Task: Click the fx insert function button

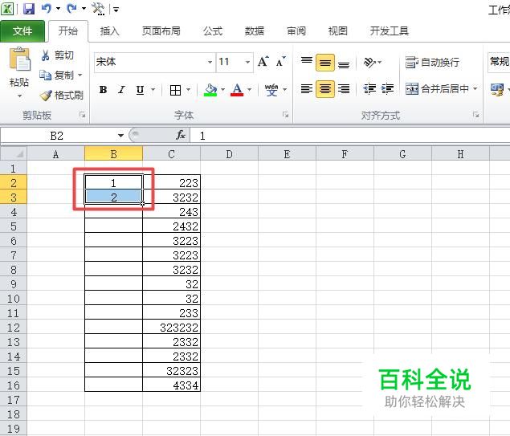Action: click(181, 135)
